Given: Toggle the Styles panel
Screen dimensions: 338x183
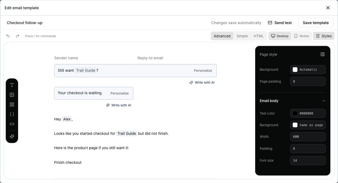Looking at the screenshot, I should coord(324,36).
